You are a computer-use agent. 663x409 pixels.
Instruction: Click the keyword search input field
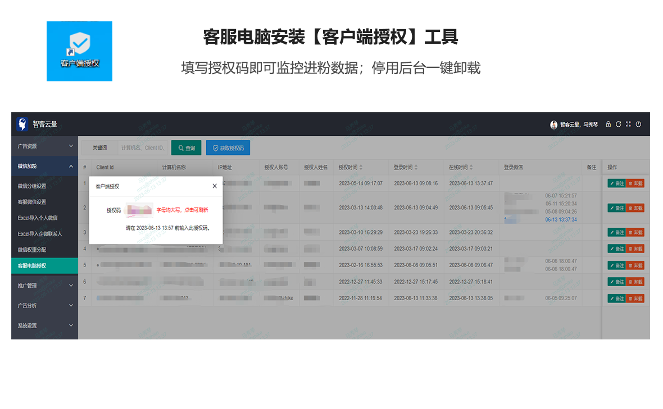point(143,148)
